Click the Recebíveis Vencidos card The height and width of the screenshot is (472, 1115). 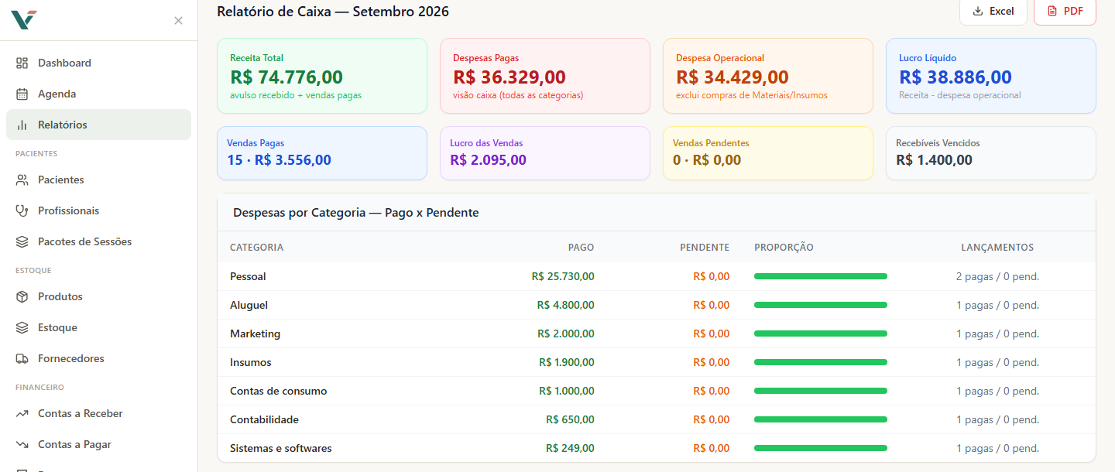tap(991, 153)
